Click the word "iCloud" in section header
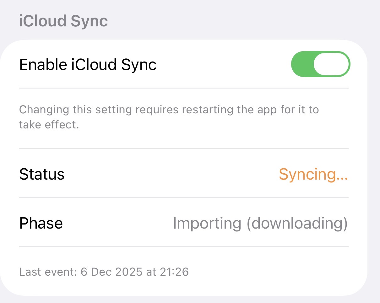Image resolution: width=380 pixels, height=303 pixels. 43,21
